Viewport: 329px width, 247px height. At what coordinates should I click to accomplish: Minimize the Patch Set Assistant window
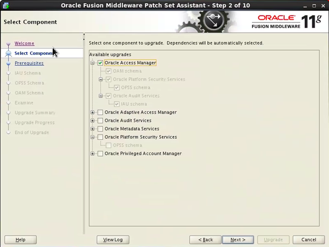point(305,6)
